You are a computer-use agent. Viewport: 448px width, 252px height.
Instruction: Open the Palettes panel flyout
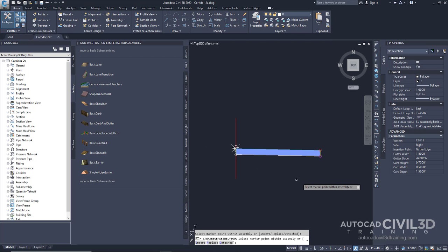13,31
